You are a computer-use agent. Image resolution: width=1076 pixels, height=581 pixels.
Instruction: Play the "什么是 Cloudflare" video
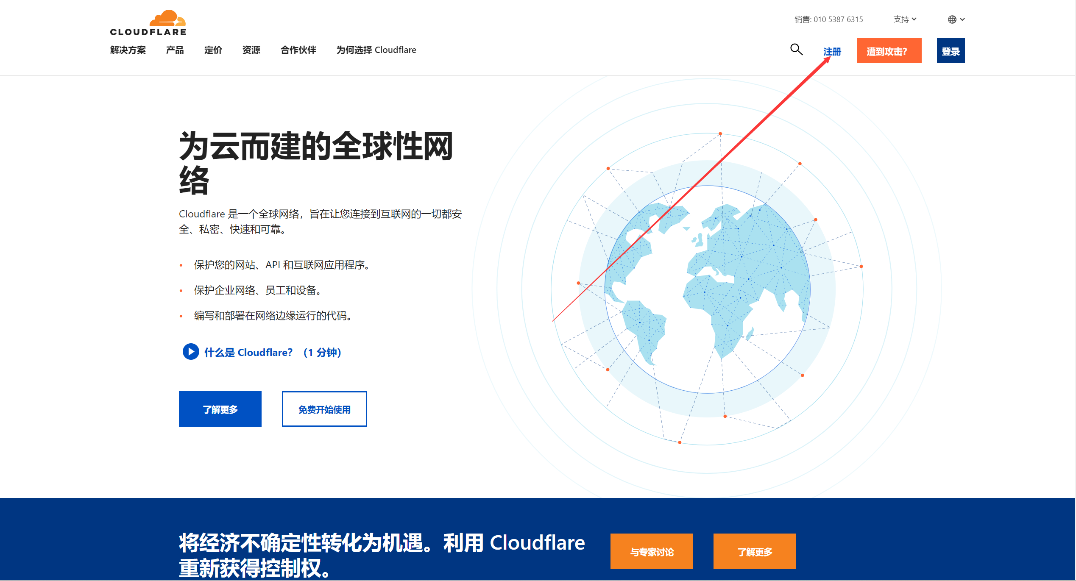coord(190,352)
